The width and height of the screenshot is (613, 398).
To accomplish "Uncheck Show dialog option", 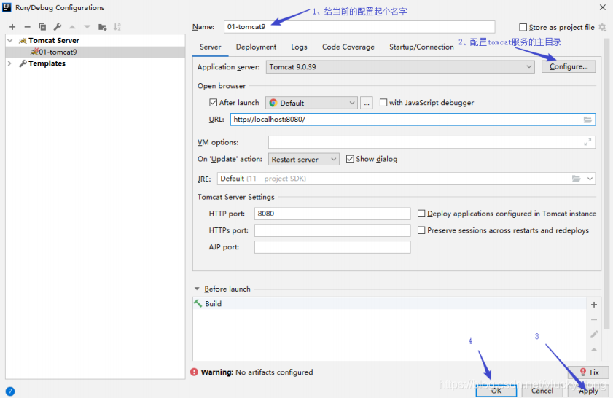I will click(350, 159).
